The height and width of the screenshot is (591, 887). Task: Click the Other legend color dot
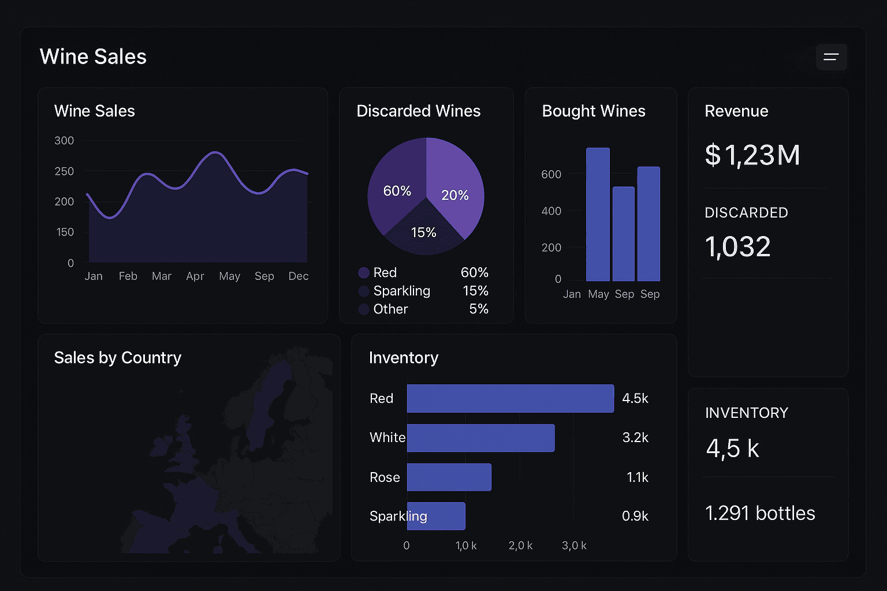pos(364,309)
